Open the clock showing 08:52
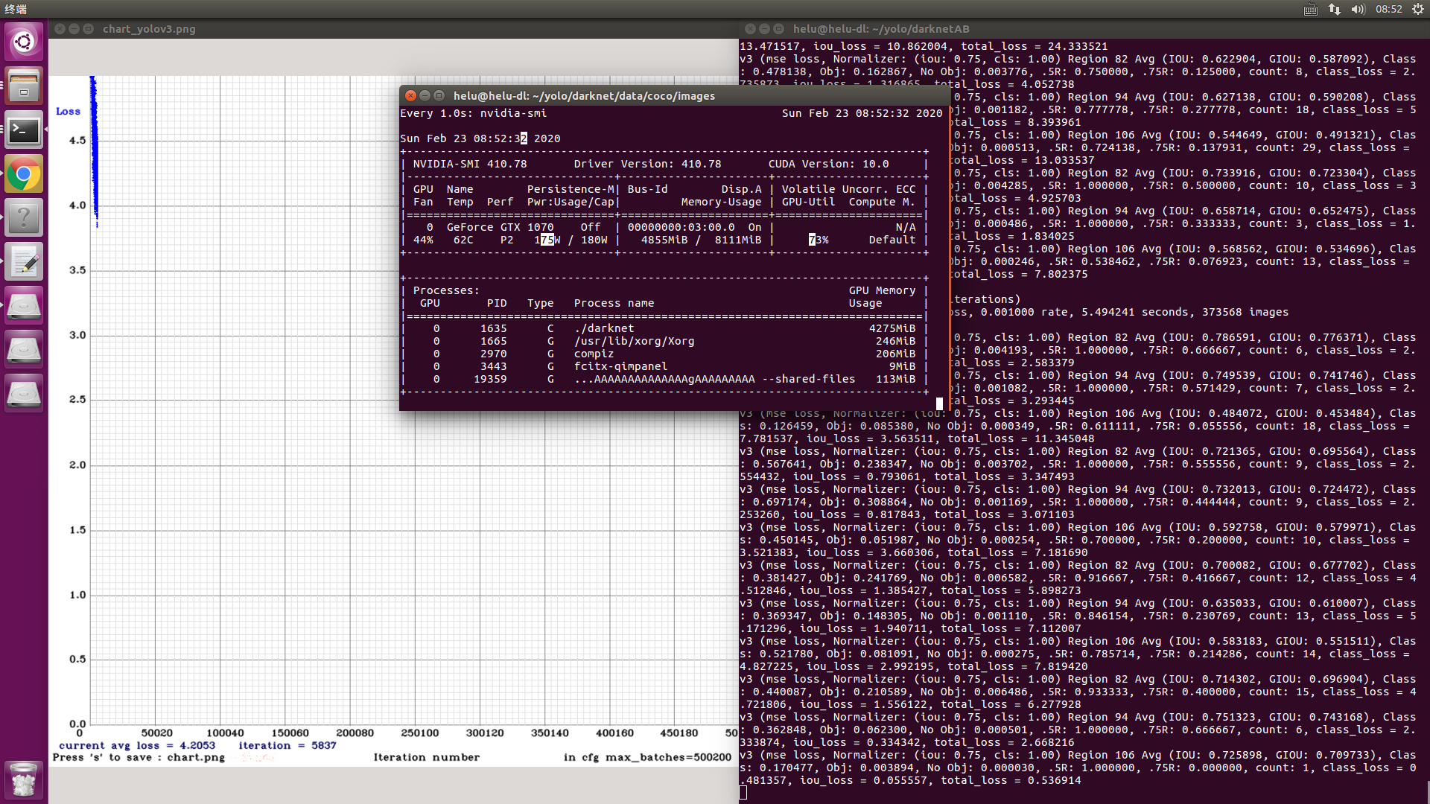This screenshot has height=804, width=1430. (1388, 9)
